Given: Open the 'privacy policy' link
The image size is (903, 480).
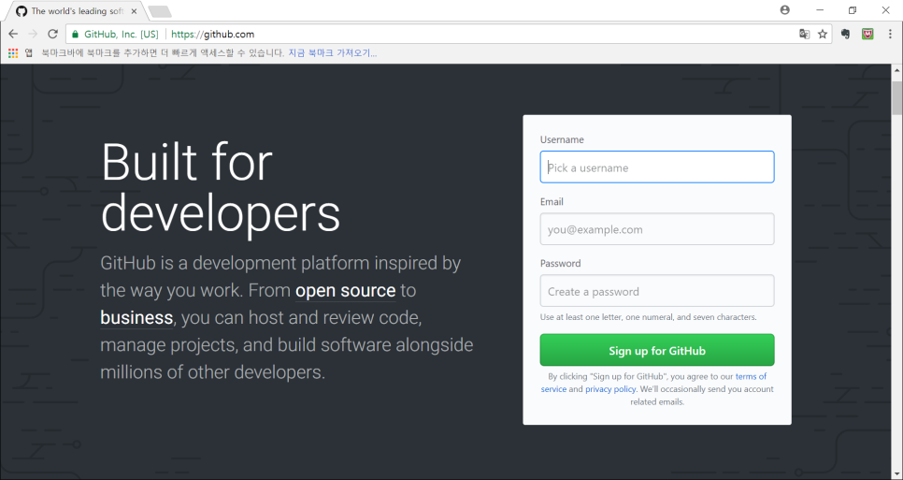Looking at the screenshot, I should [610, 389].
